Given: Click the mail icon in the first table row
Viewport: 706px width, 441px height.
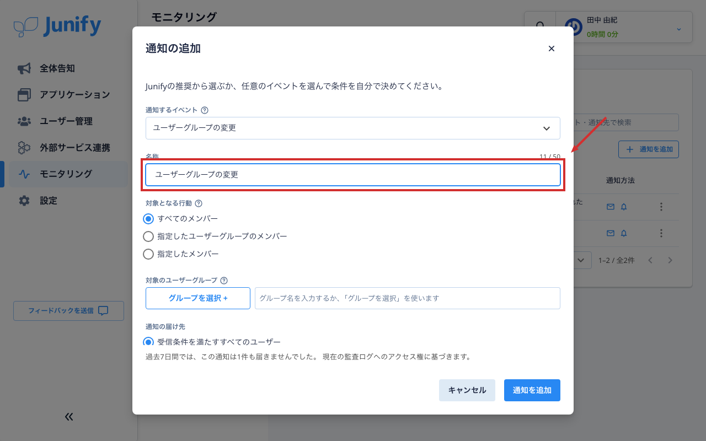Looking at the screenshot, I should click(611, 207).
